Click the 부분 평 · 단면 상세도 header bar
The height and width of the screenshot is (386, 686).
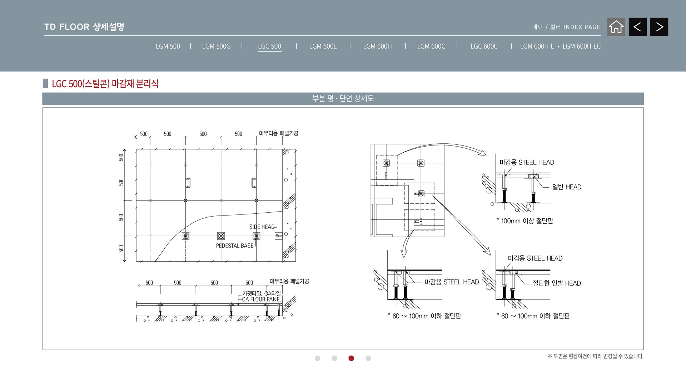343,99
